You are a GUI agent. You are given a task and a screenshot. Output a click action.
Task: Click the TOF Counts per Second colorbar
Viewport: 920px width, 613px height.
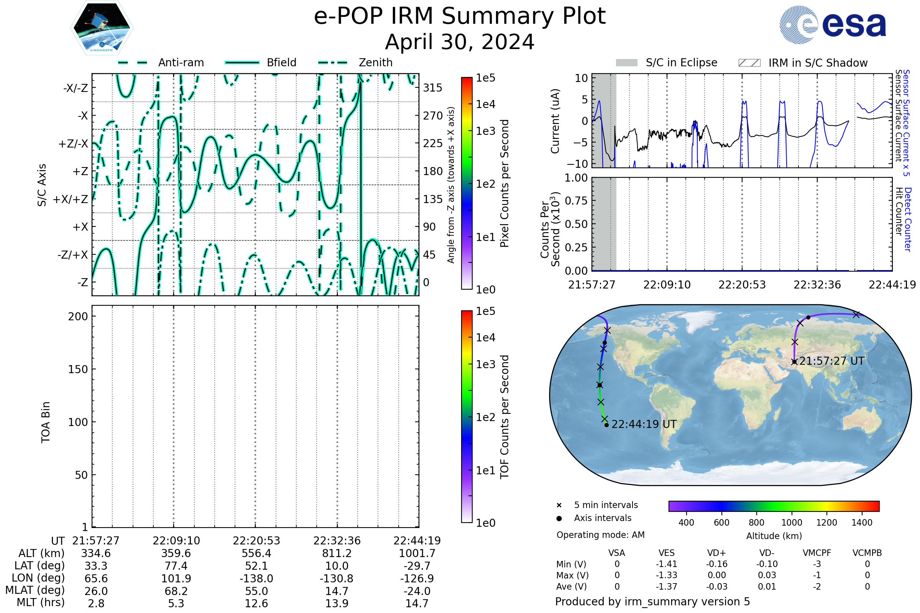coord(467,417)
